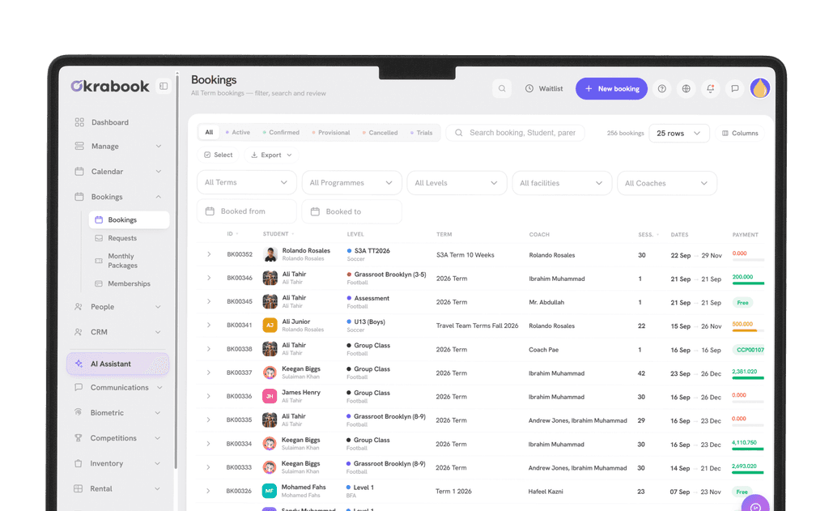Click the Dashboard grid icon

pyautogui.click(x=79, y=122)
